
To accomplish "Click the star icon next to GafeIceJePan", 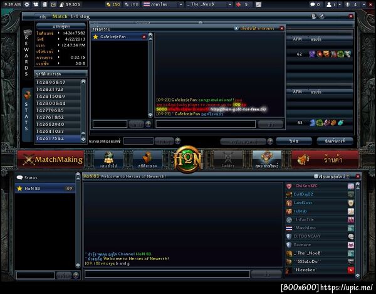I will 96,37.
